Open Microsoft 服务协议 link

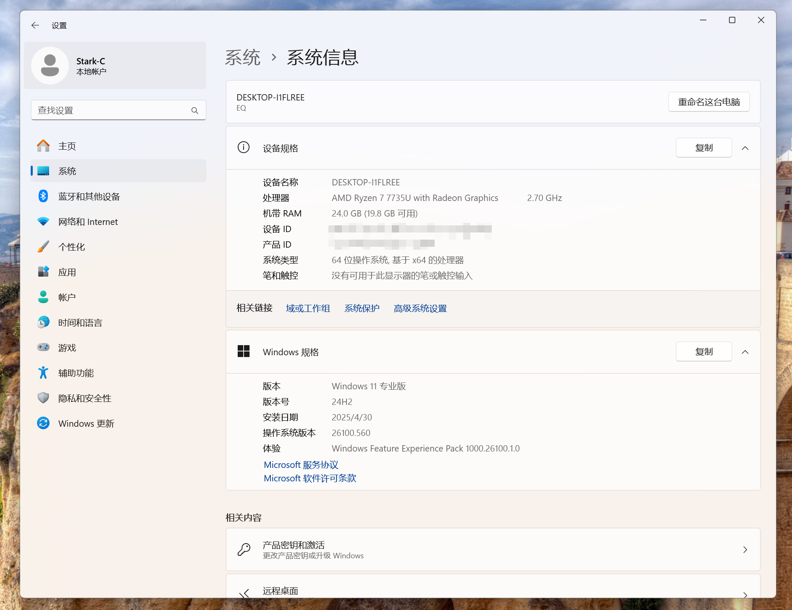[x=301, y=465]
